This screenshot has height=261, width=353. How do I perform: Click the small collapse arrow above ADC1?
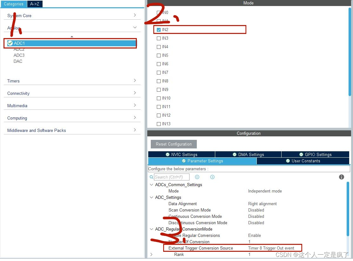(72, 36)
